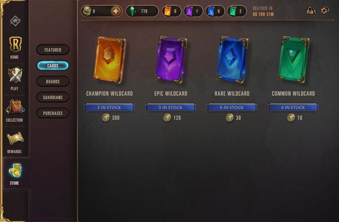Click the deck-builder icon above Home
339x222 pixels.
click(15, 21)
